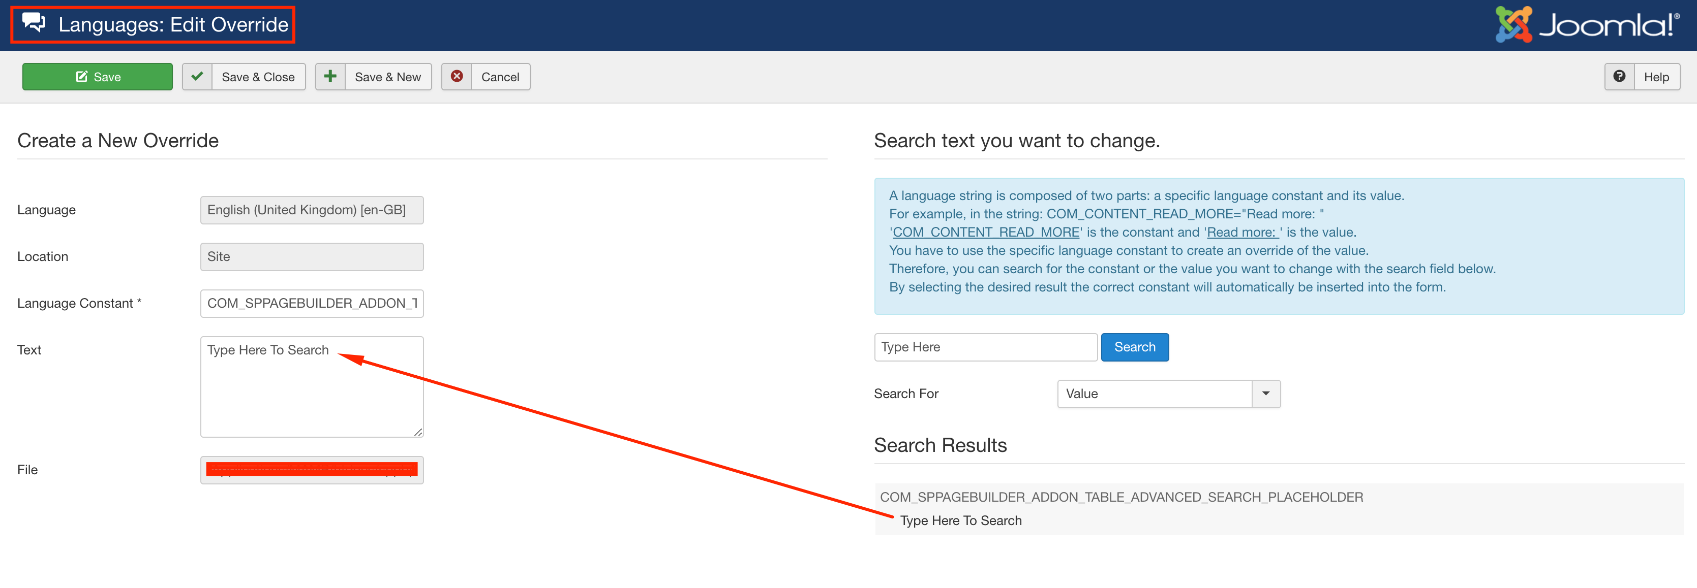Click the red X cancel icon

point(457,77)
